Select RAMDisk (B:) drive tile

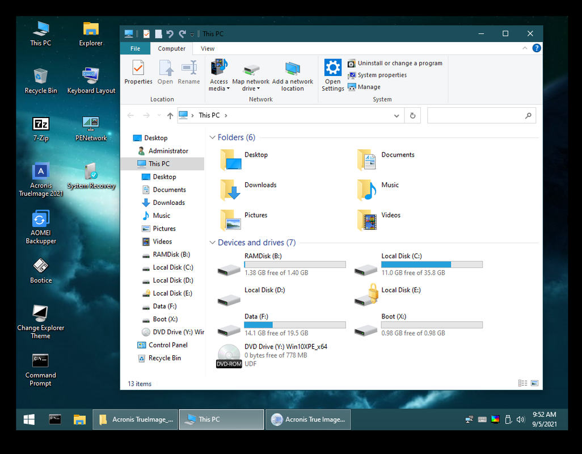point(281,264)
